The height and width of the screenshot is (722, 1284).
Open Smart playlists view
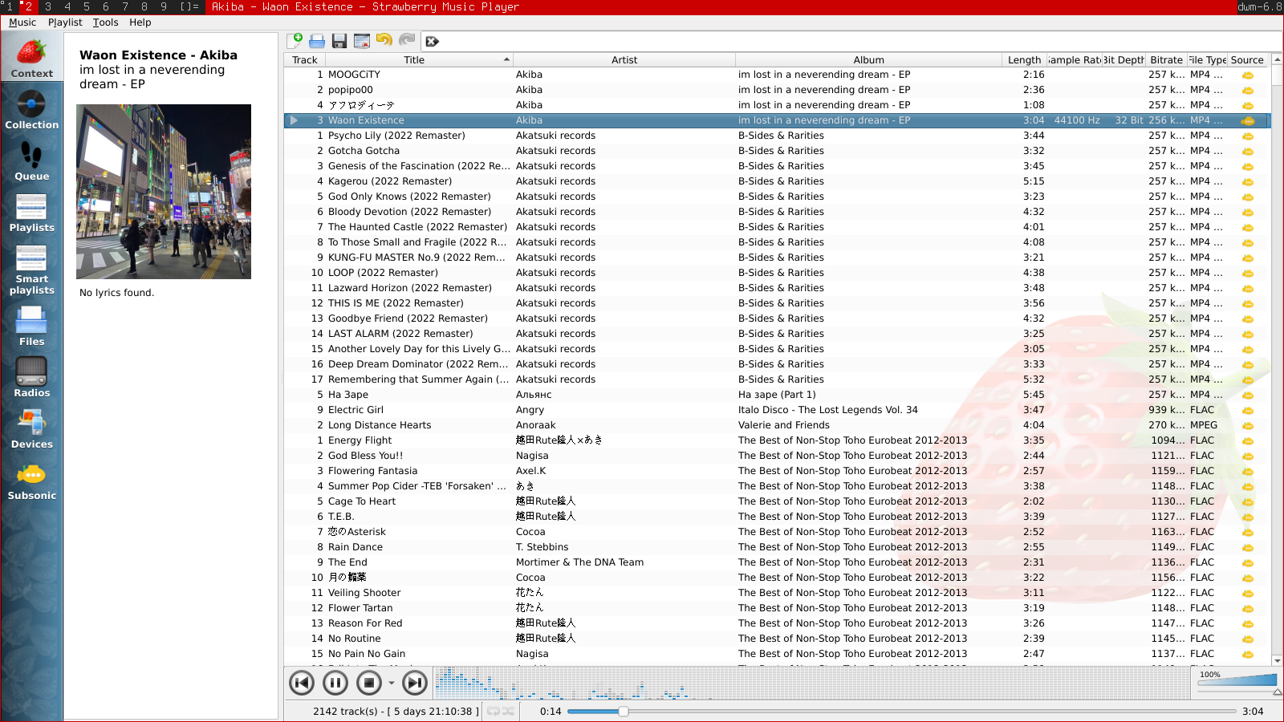31,270
